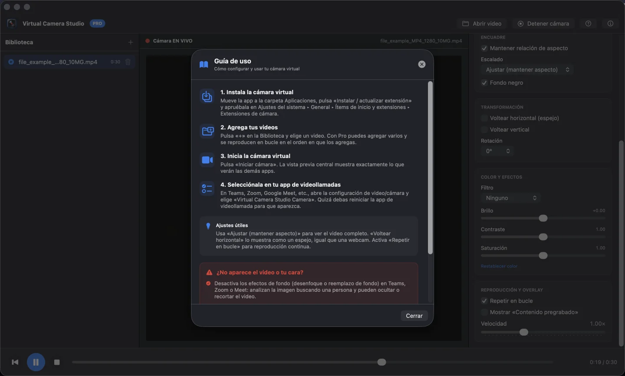Click Detener cámara to stop the camera
Screen dimensions: 625x376
(543, 23)
